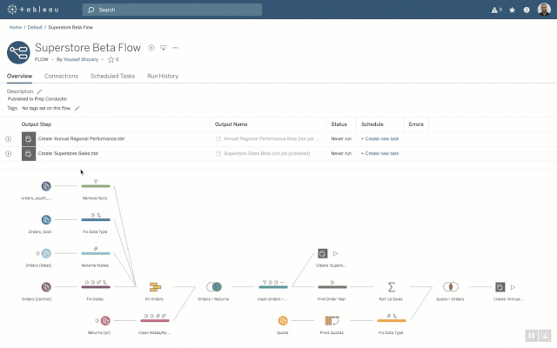Click Errors column header

point(416,124)
